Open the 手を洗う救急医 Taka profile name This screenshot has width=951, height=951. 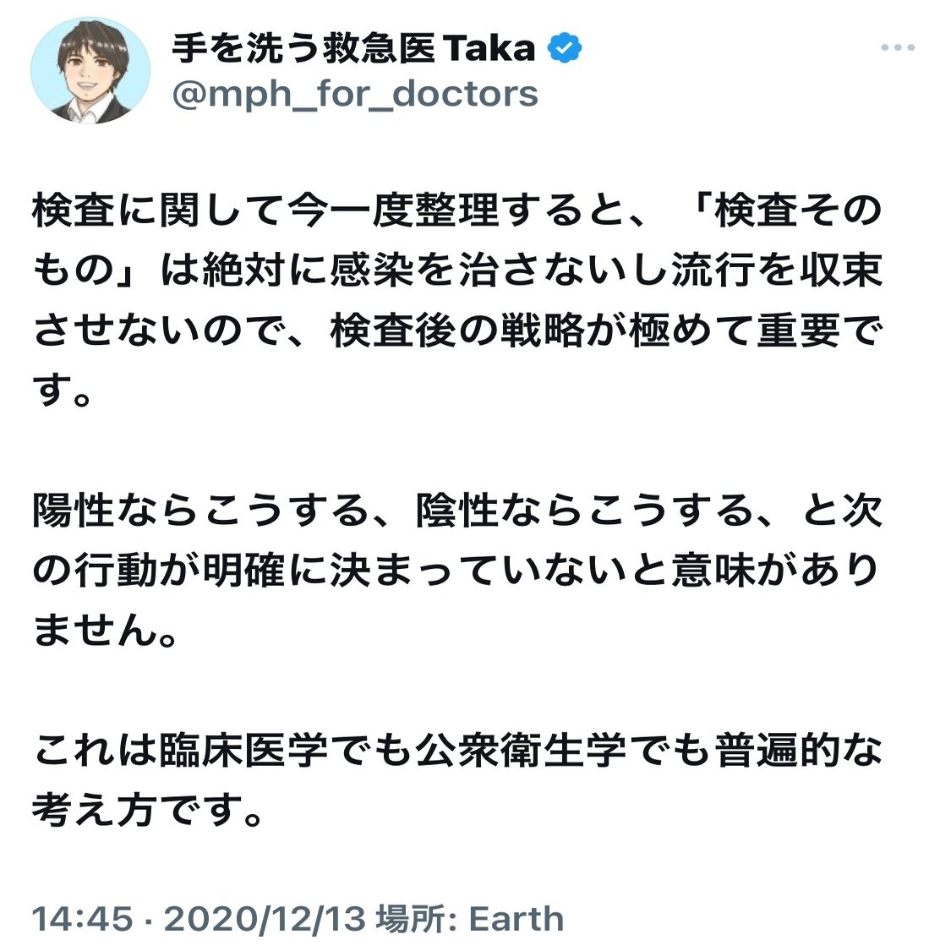(353, 48)
